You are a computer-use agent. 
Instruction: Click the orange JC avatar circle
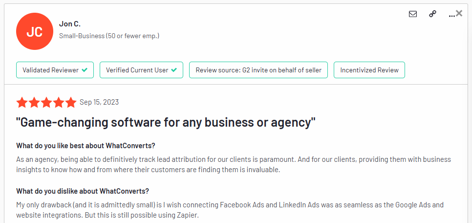pyautogui.click(x=35, y=31)
